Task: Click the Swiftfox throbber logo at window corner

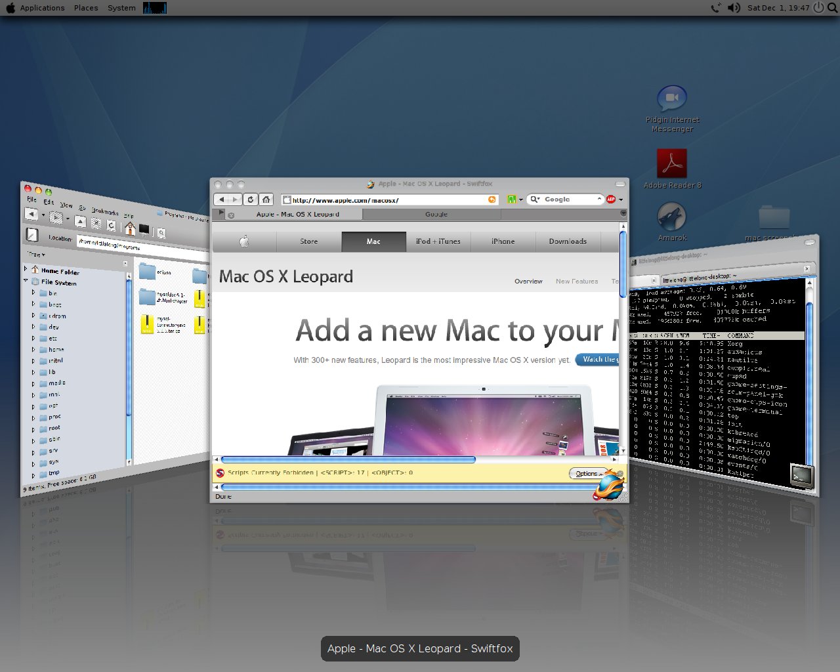Action: [609, 486]
